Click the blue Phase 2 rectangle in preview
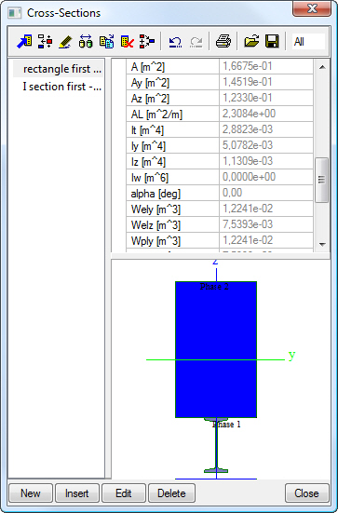The height and width of the screenshot is (513, 338). 216,349
